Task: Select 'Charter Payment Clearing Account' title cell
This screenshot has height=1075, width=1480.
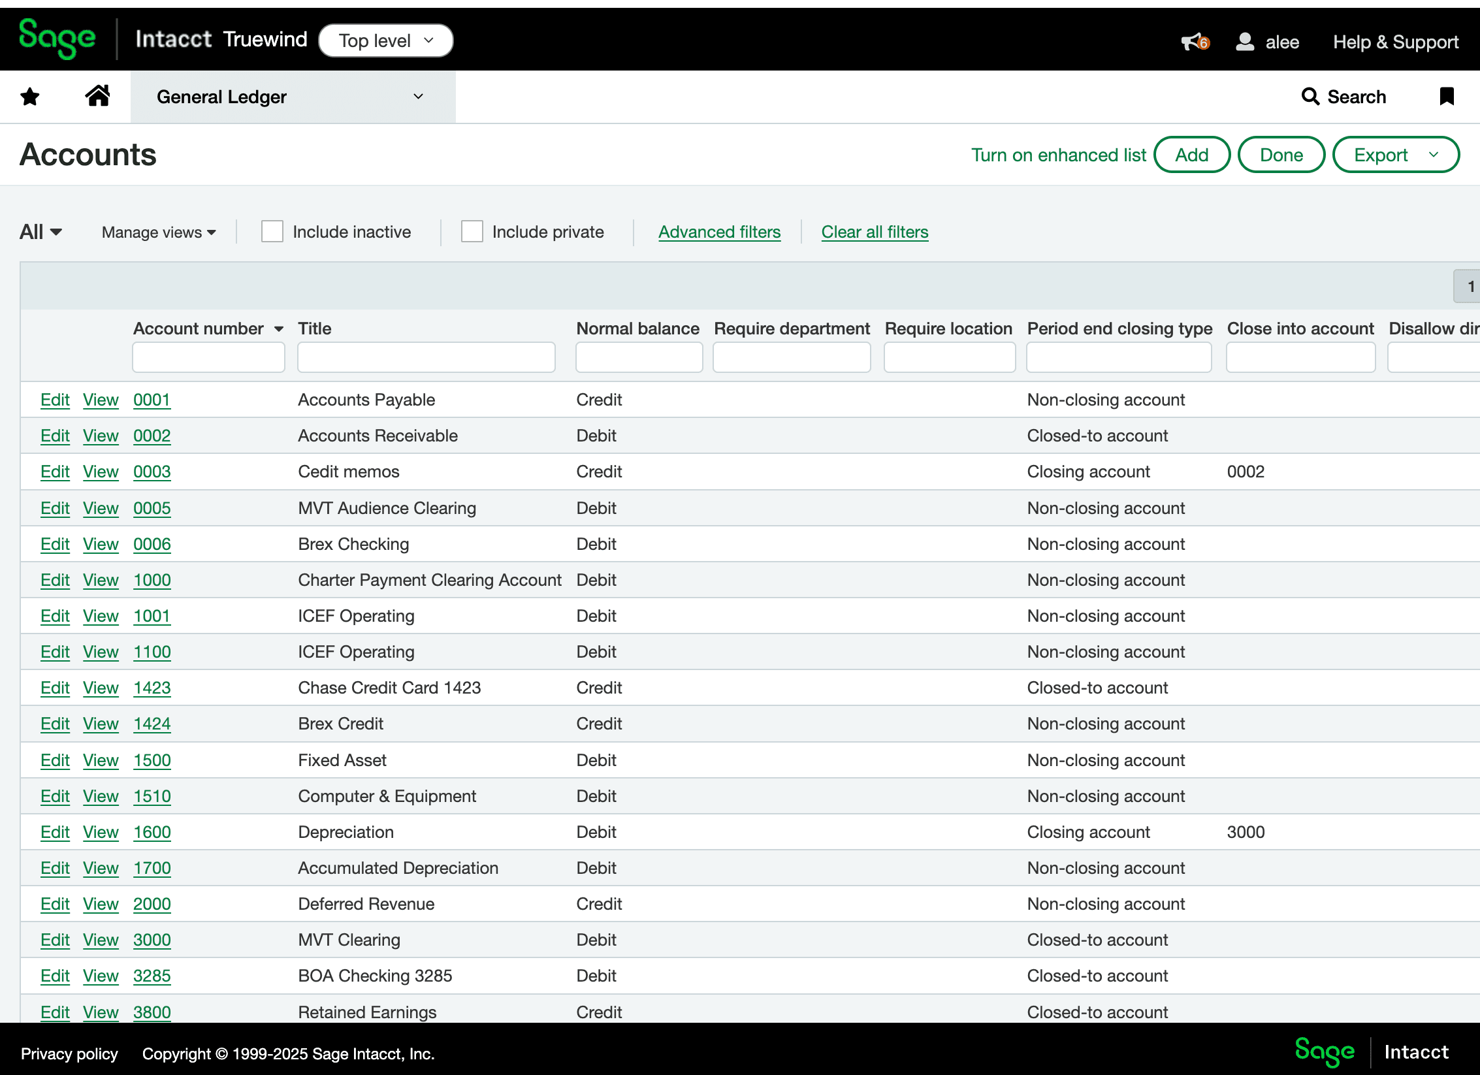Action: pyautogui.click(x=429, y=580)
